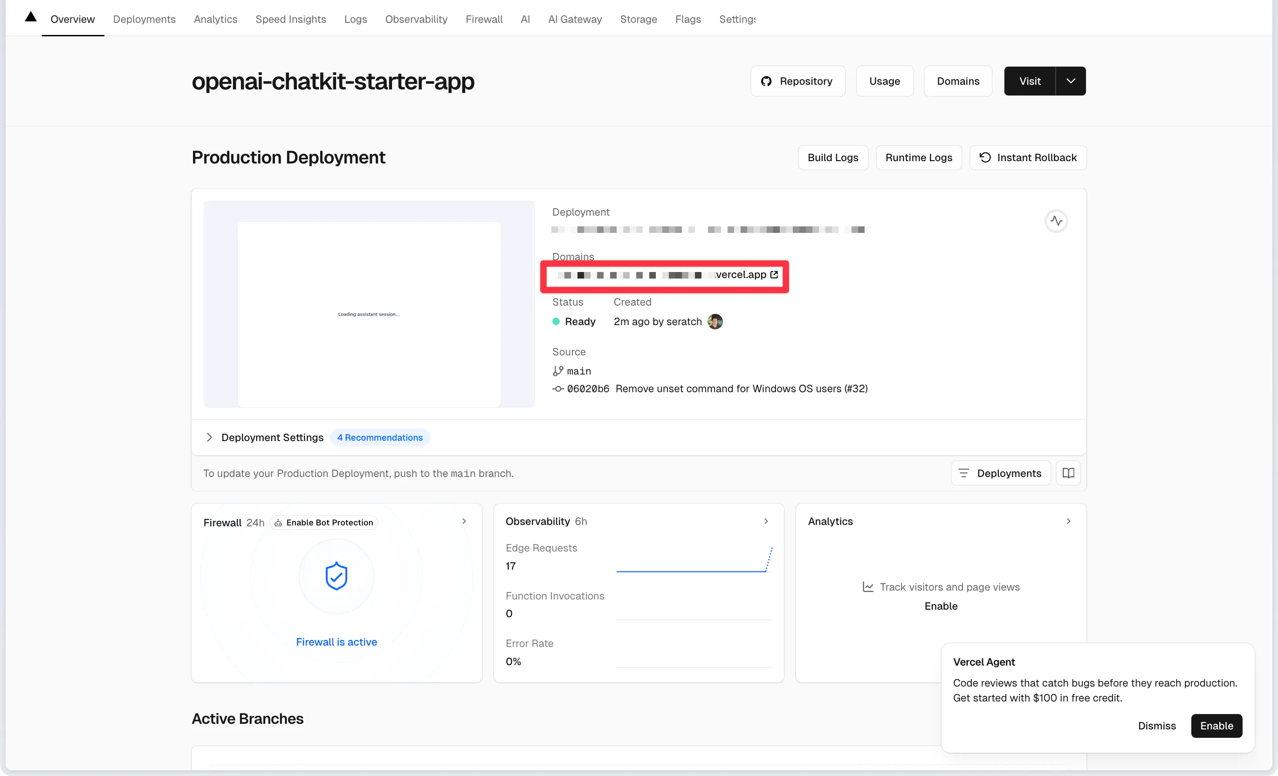
Task: Open the 4 Recommendations badge
Action: click(x=380, y=437)
